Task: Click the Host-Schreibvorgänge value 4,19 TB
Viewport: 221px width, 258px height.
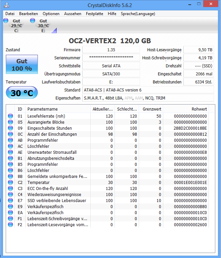Action: coord(198,58)
